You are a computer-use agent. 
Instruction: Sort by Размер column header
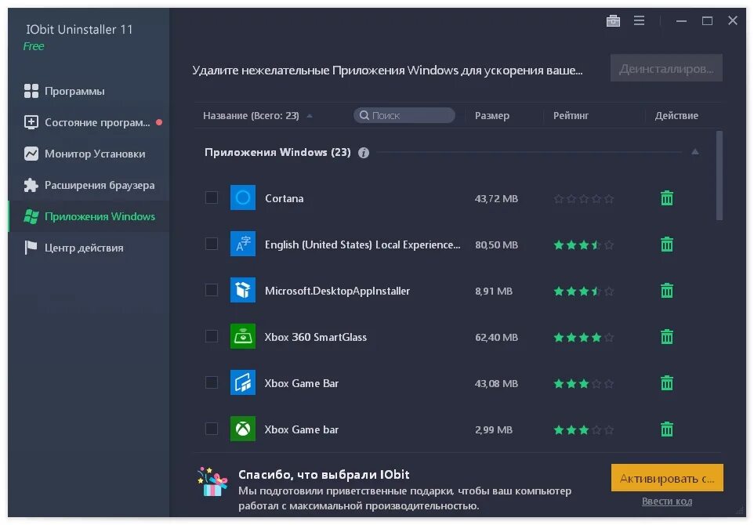pyautogui.click(x=492, y=115)
